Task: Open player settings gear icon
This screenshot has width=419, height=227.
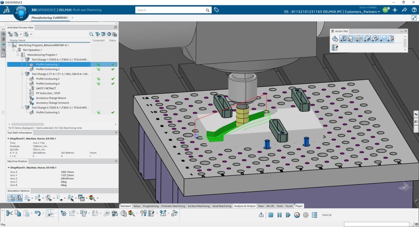Action: [x=306, y=215]
